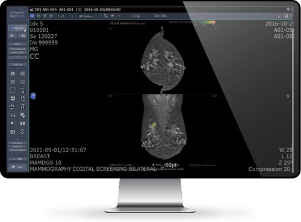Click the capture image icon in the sidebar
This screenshot has width=301, height=222.
(13, 132)
